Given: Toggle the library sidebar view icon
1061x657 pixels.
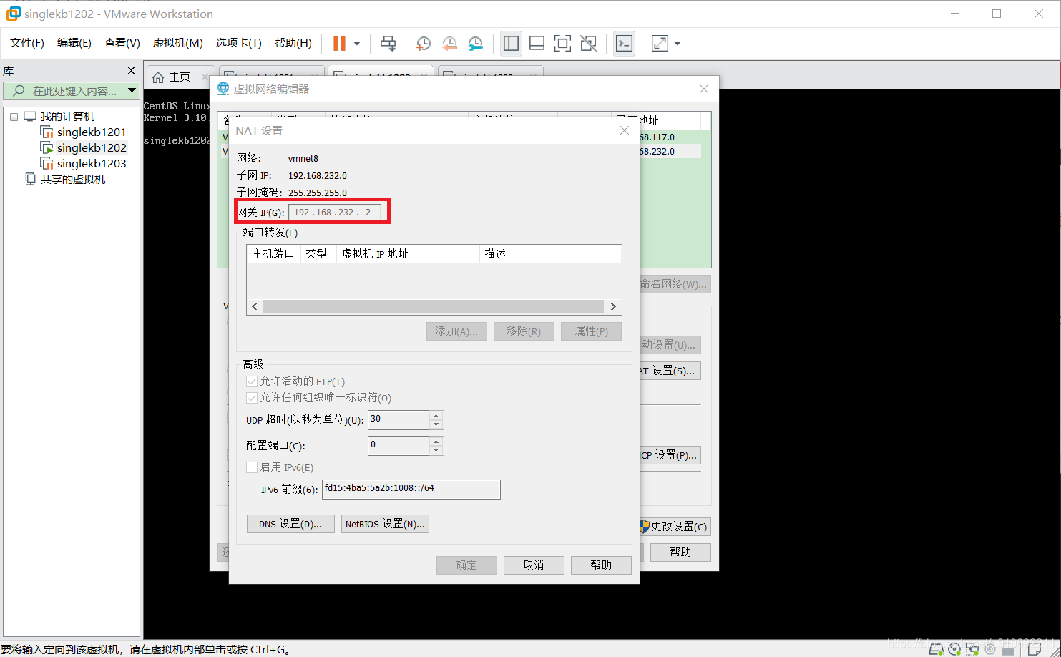Looking at the screenshot, I should pos(511,43).
